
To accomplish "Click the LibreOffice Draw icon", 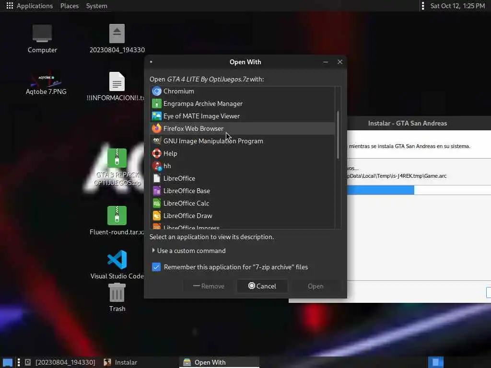I will 157,216.
